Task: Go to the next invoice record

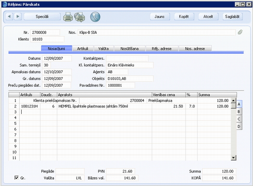Action: coord(18,16)
